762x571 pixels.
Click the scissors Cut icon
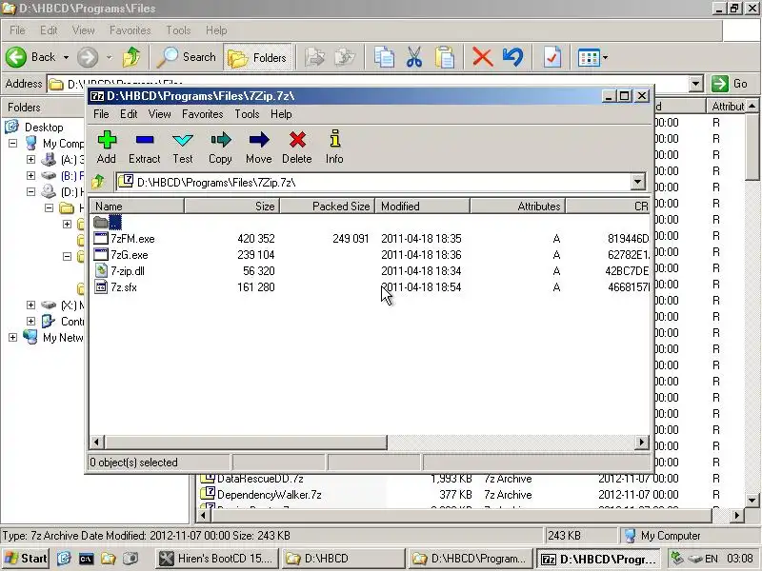point(414,57)
